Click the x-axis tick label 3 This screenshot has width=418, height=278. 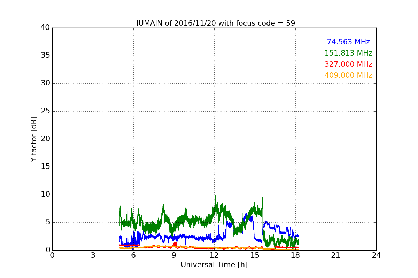pyautogui.click(x=93, y=255)
